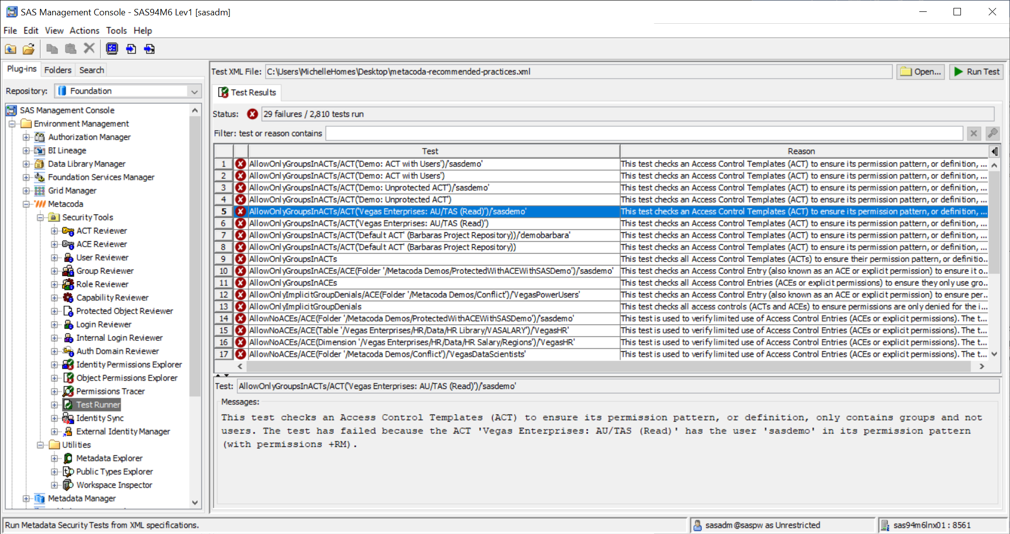The height and width of the screenshot is (534, 1010).
Task: Select Protected Object Reviewer icon
Action: coord(68,311)
